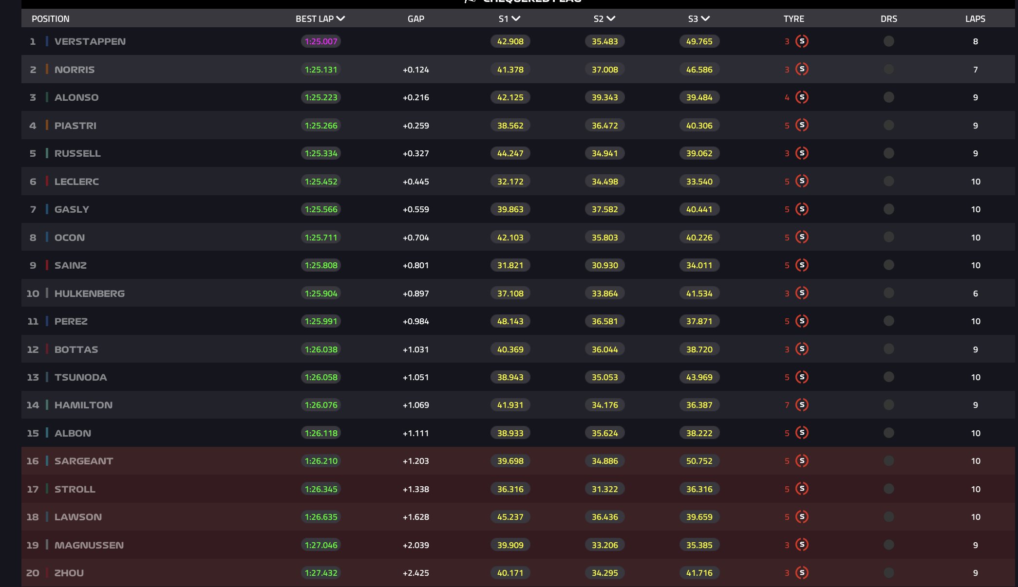Expand the S3 sector column chevron

(x=705, y=18)
